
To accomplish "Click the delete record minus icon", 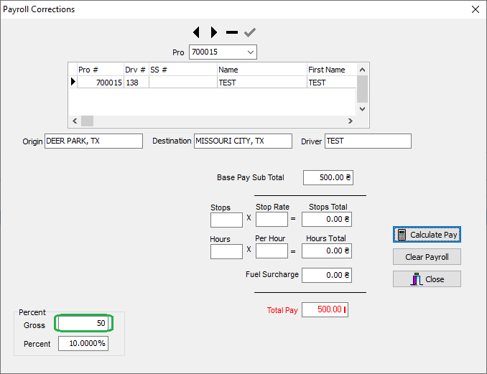I will (231, 32).
